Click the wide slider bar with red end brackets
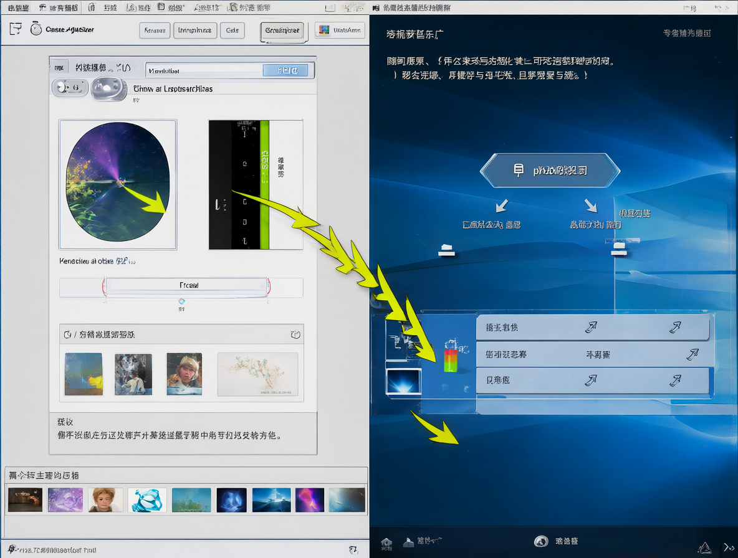 pyautogui.click(x=186, y=285)
